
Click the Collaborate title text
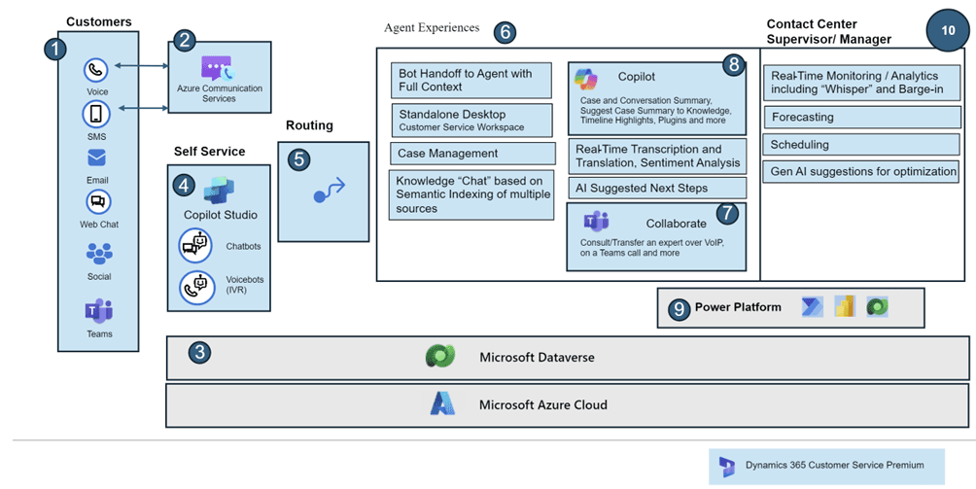click(x=676, y=224)
